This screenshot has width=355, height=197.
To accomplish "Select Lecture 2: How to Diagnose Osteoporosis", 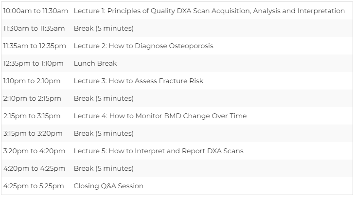I will (x=143, y=46).
